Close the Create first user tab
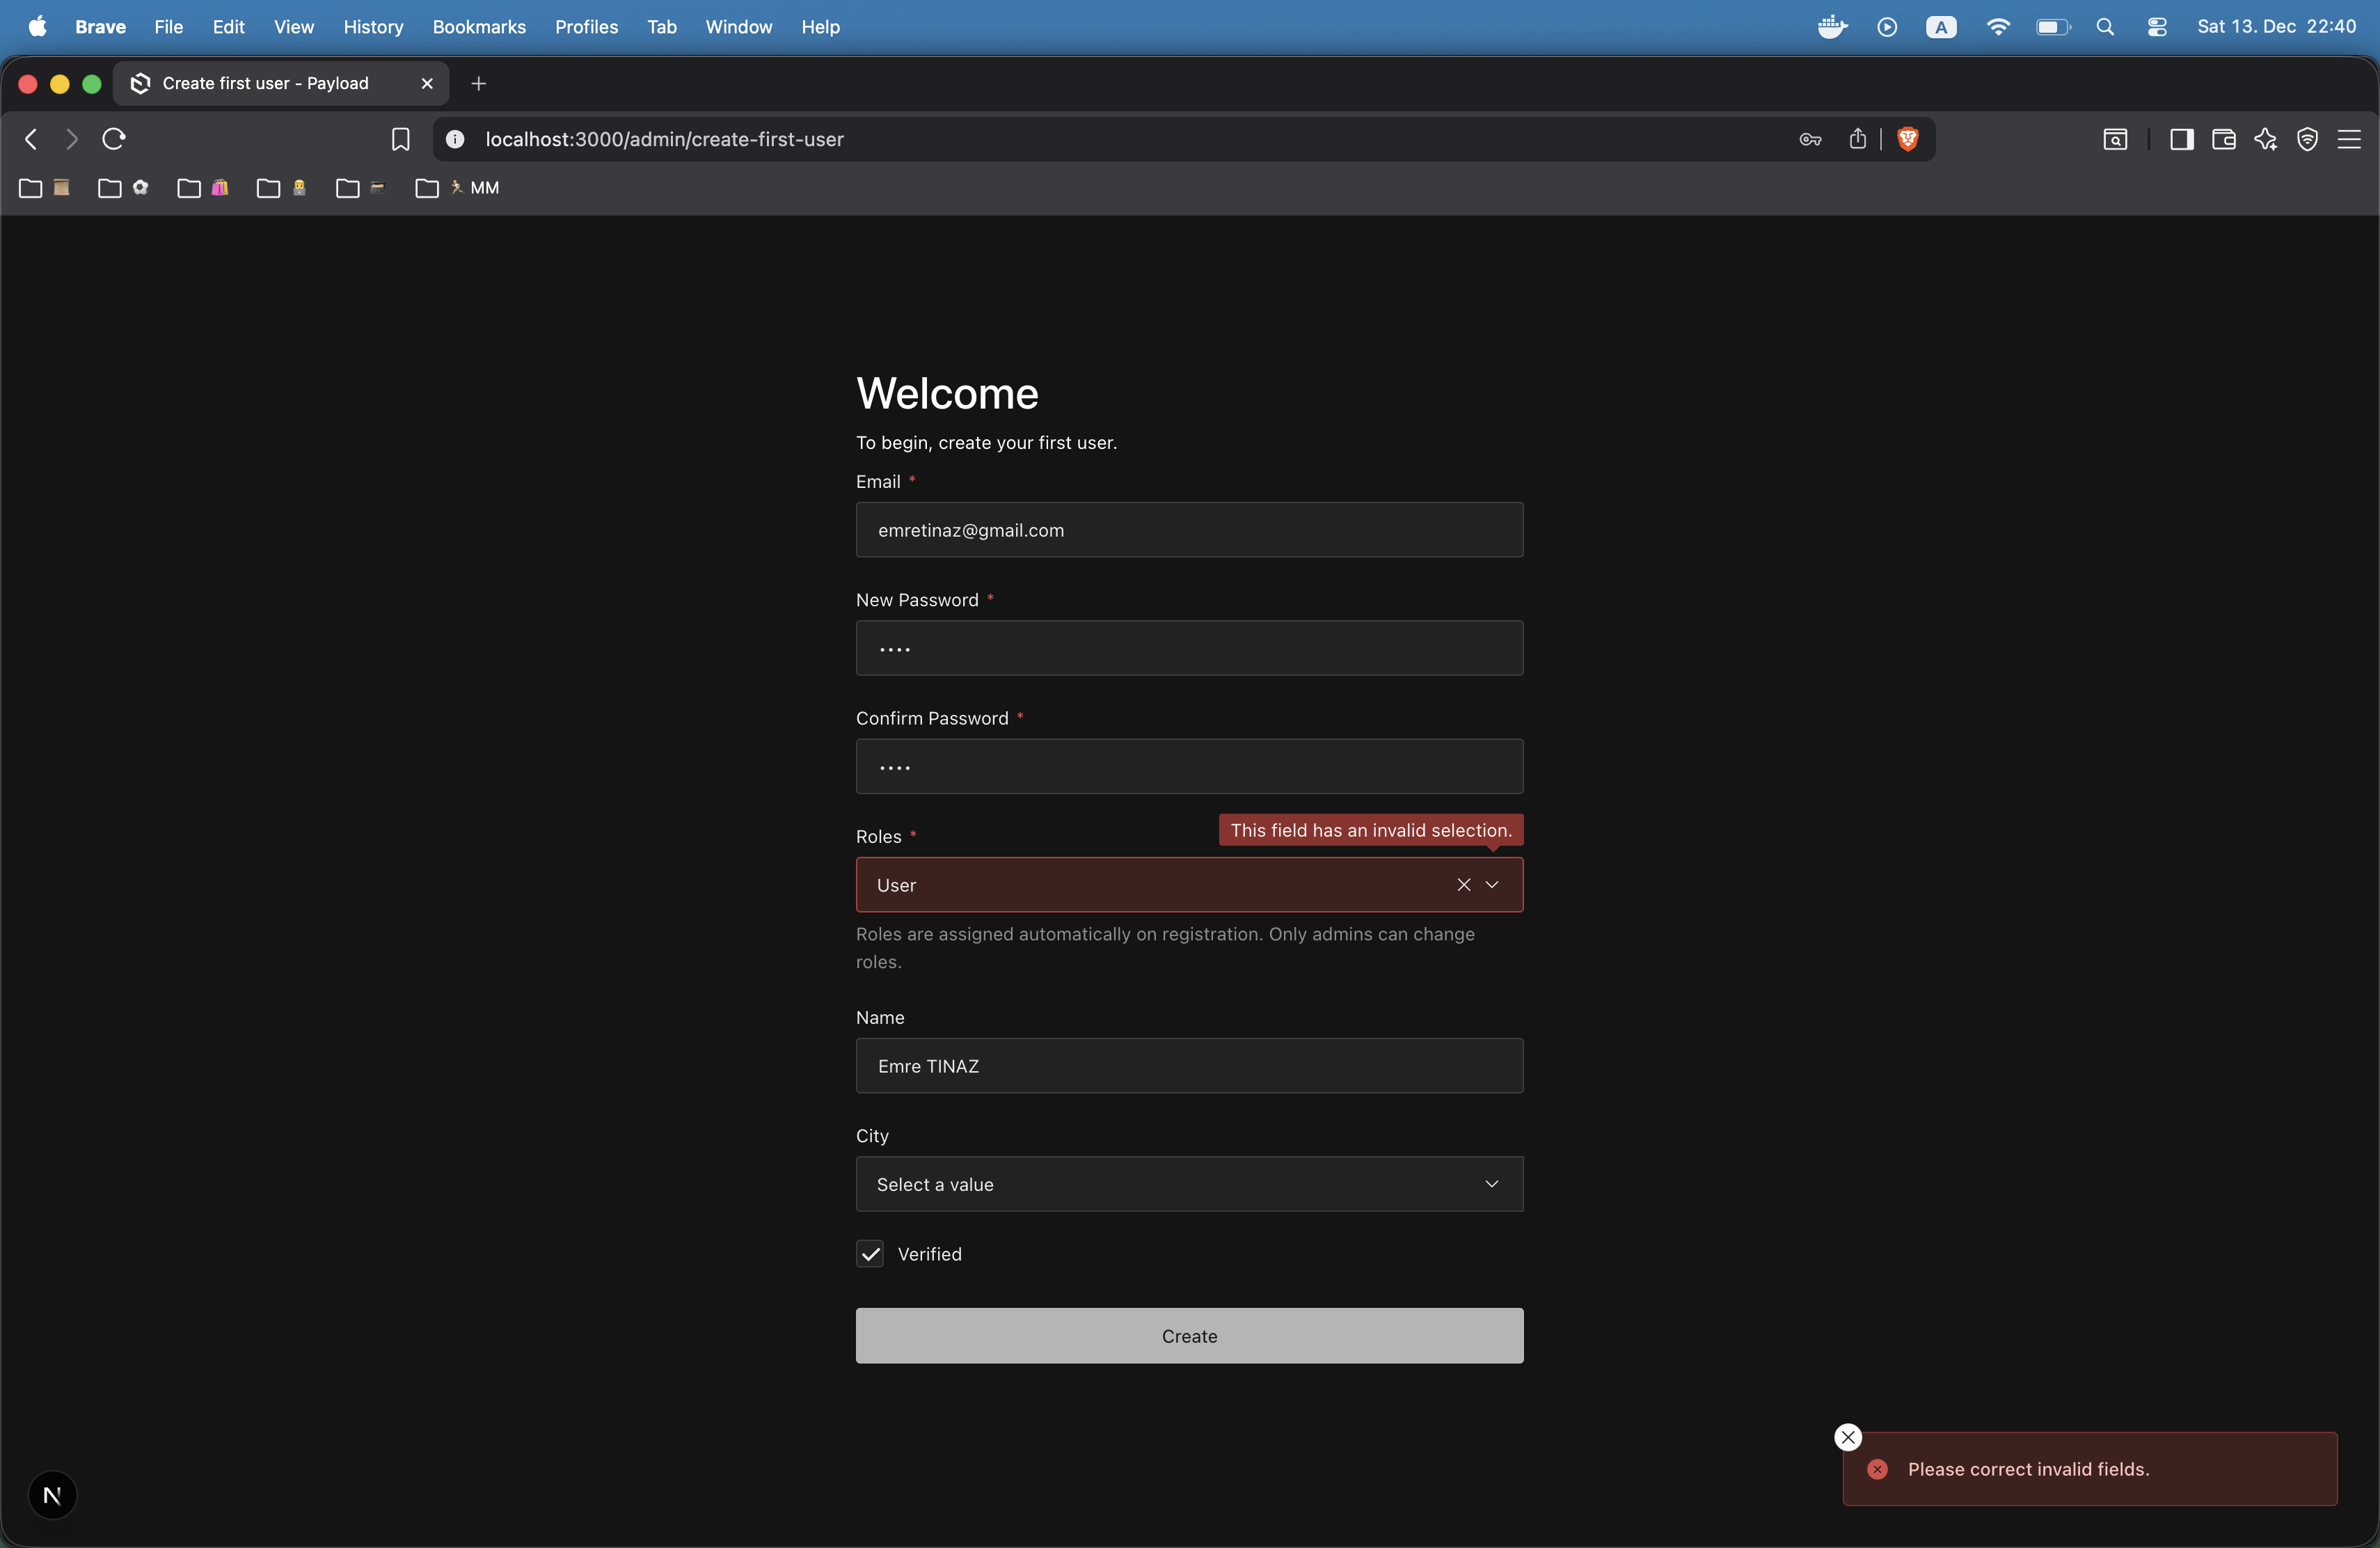2380x1548 pixels. (x=427, y=83)
